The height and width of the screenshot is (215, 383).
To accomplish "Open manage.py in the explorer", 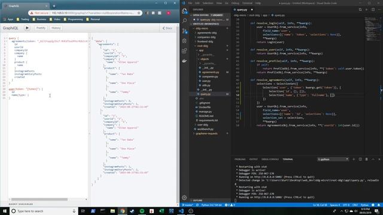I will click(x=205, y=112).
